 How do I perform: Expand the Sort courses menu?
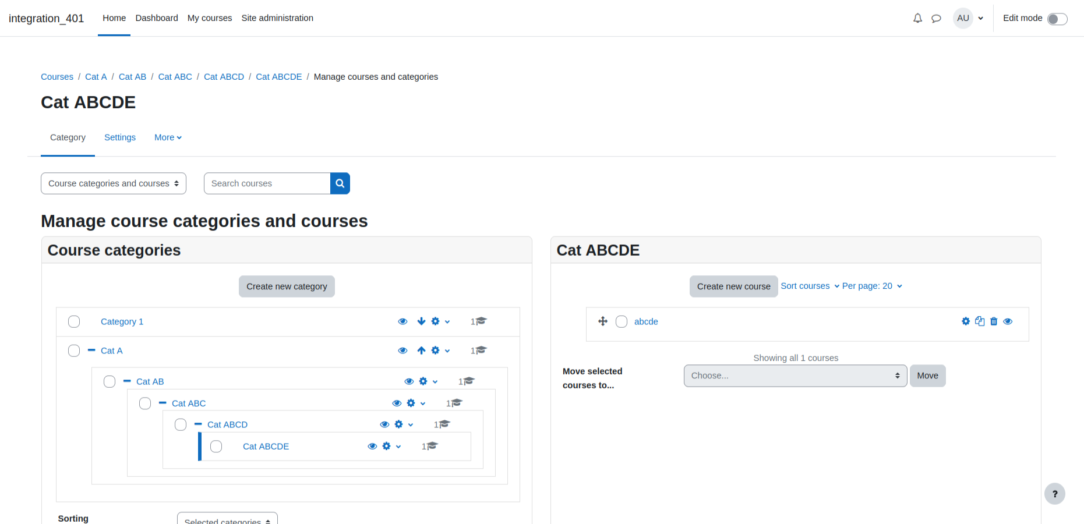tap(810, 286)
